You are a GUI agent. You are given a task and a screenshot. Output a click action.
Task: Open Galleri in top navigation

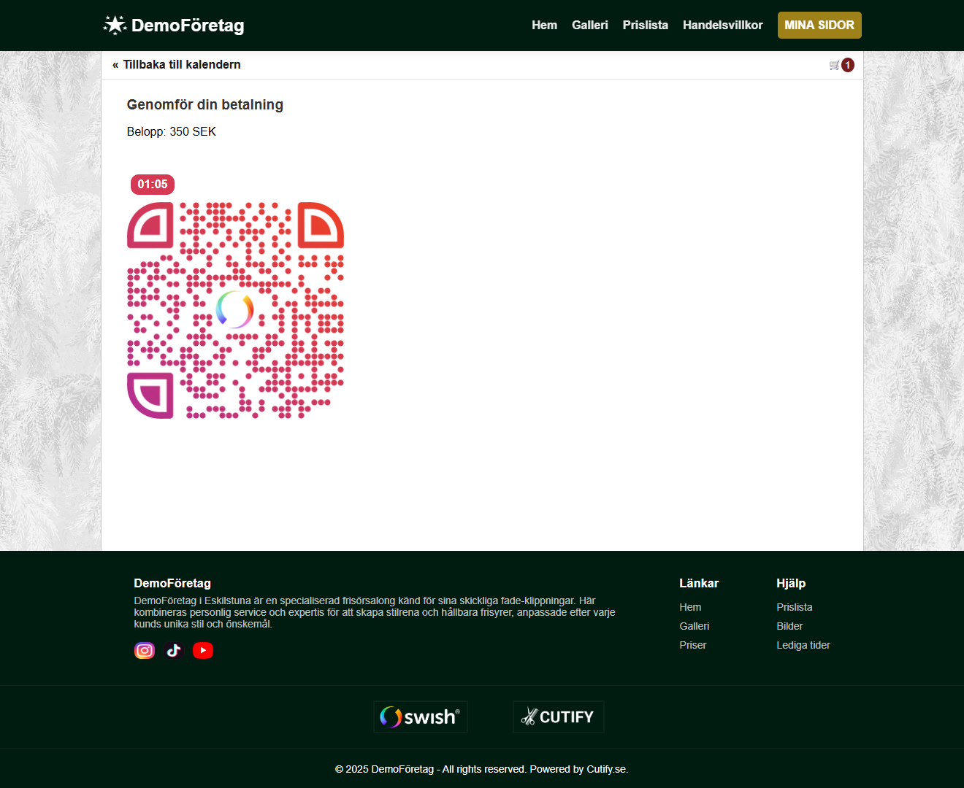click(590, 25)
